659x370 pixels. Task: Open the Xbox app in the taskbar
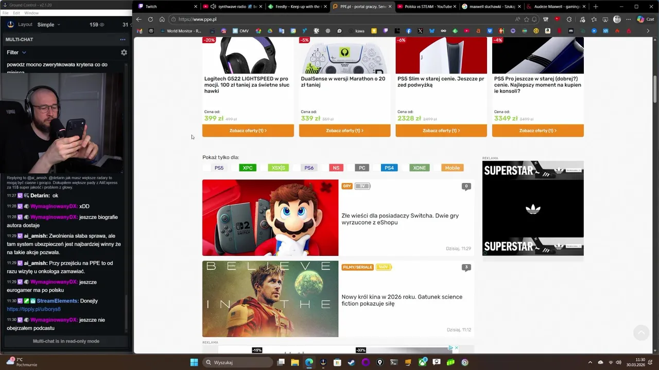click(x=423, y=362)
